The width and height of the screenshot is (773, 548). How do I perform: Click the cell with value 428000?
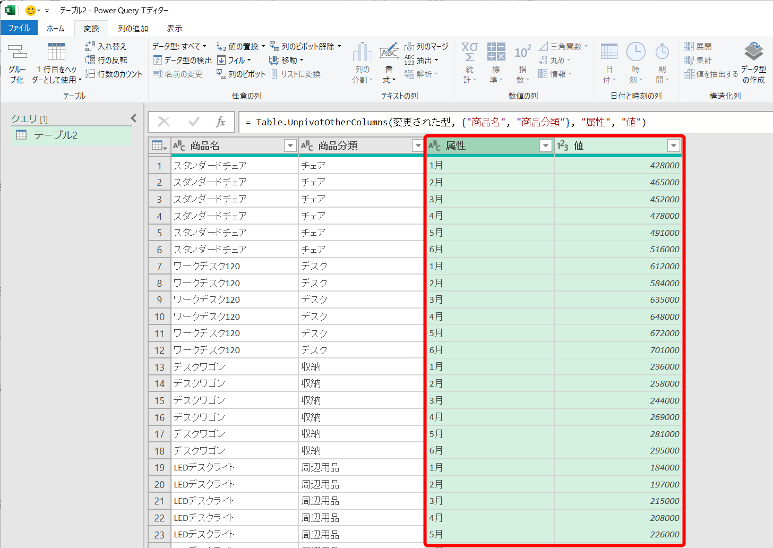click(618, 165)
